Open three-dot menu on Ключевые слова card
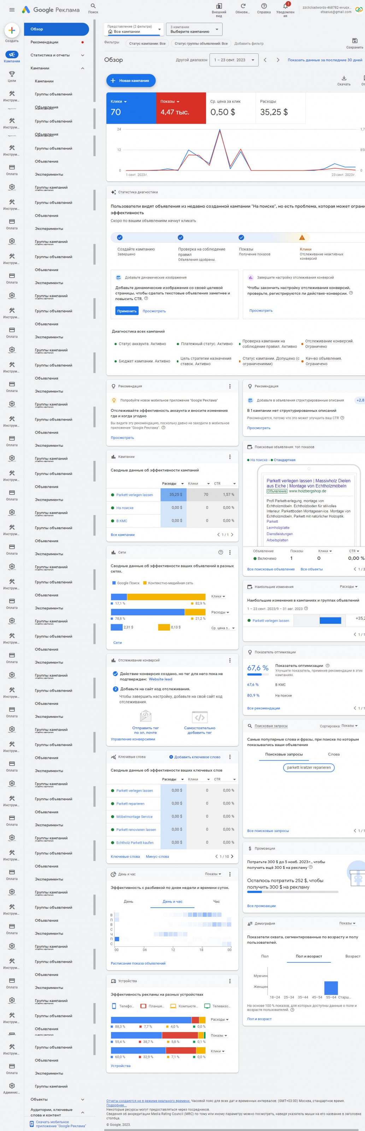Viewport: 365px width, 1131px height. tap(230, 757)
